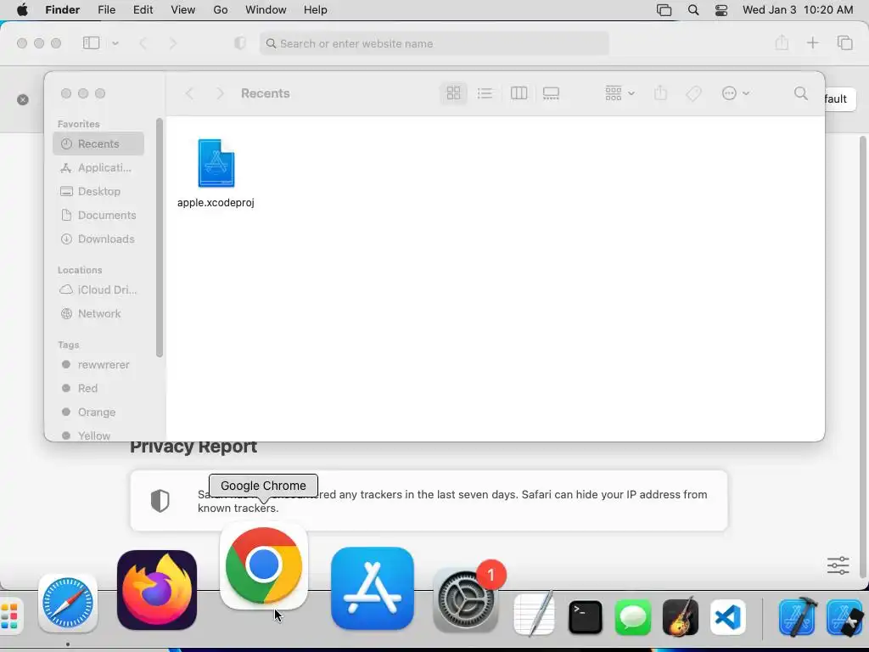Open the Finder menu
Screen dimensions: 869x652
62,10
